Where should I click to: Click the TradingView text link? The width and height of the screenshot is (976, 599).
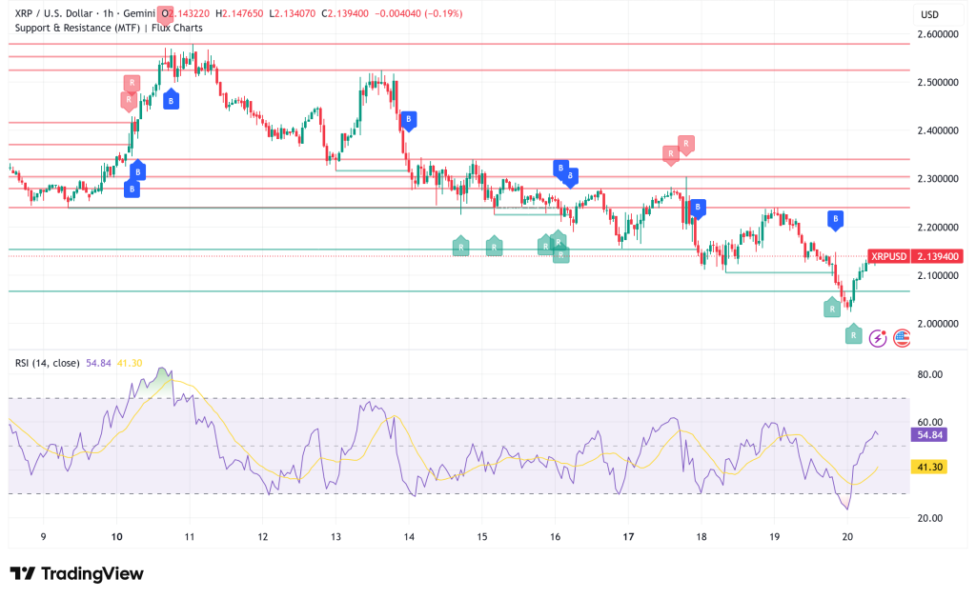[91, 573]
